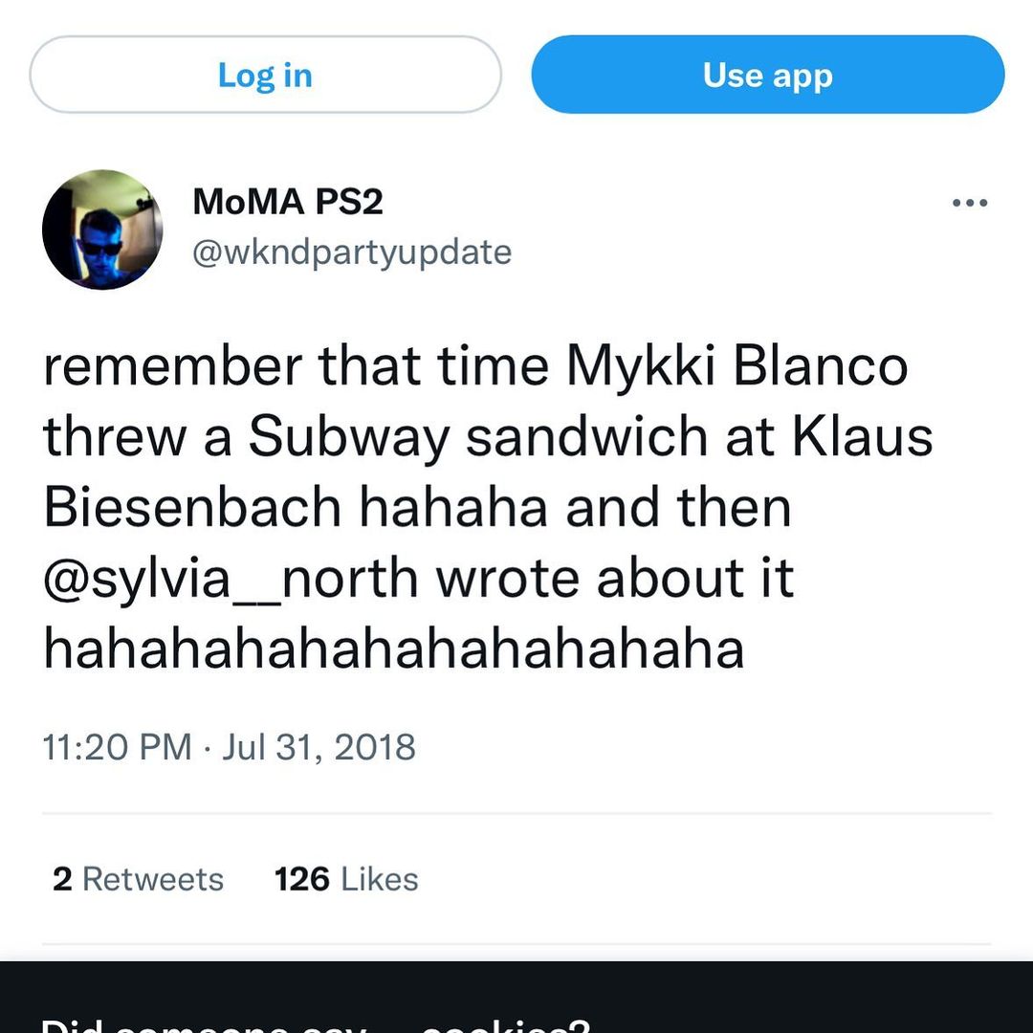Click the MoMA PS2 profile avatar
Image resolution: width=1033 pixels, height=1033 pixels.
[x=102, y=230]
